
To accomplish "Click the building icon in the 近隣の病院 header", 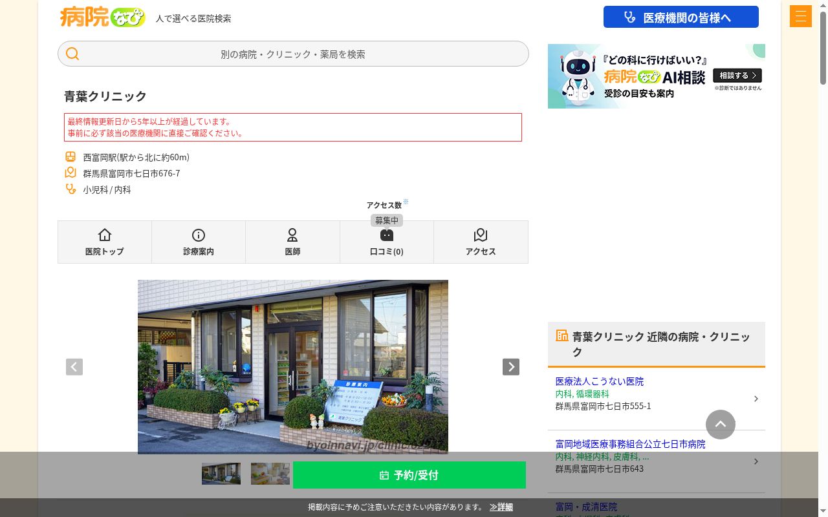I will click(x=561, y=335).
